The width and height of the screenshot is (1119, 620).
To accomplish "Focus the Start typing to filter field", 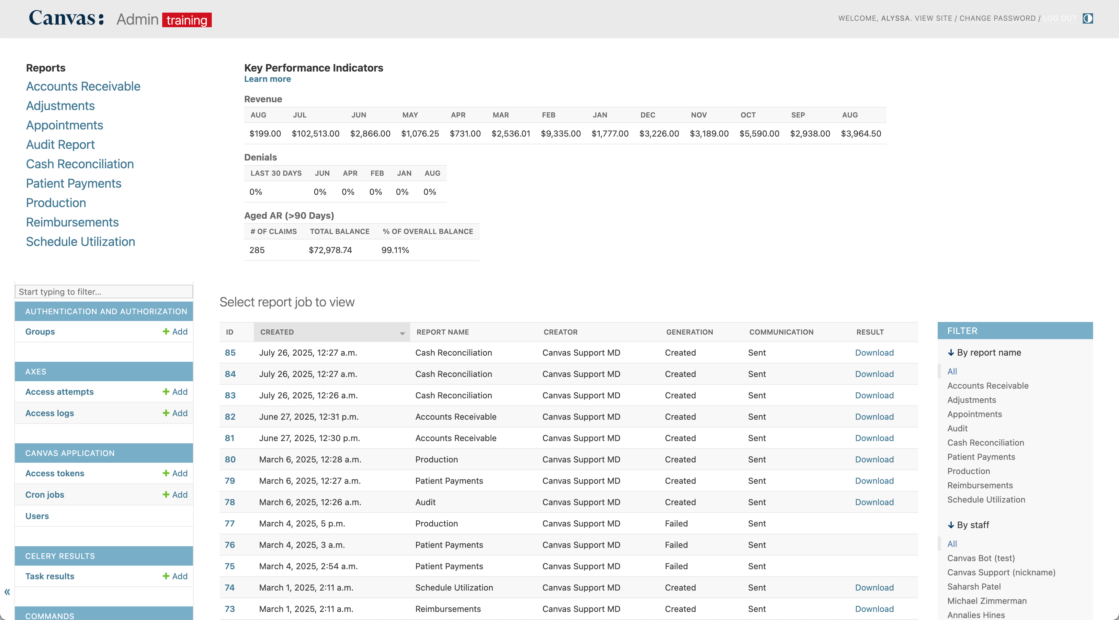I will (x=103, y=292).
